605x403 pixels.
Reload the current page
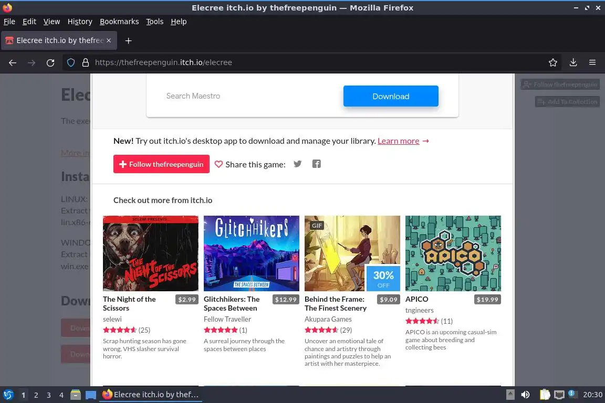(50, 62)
